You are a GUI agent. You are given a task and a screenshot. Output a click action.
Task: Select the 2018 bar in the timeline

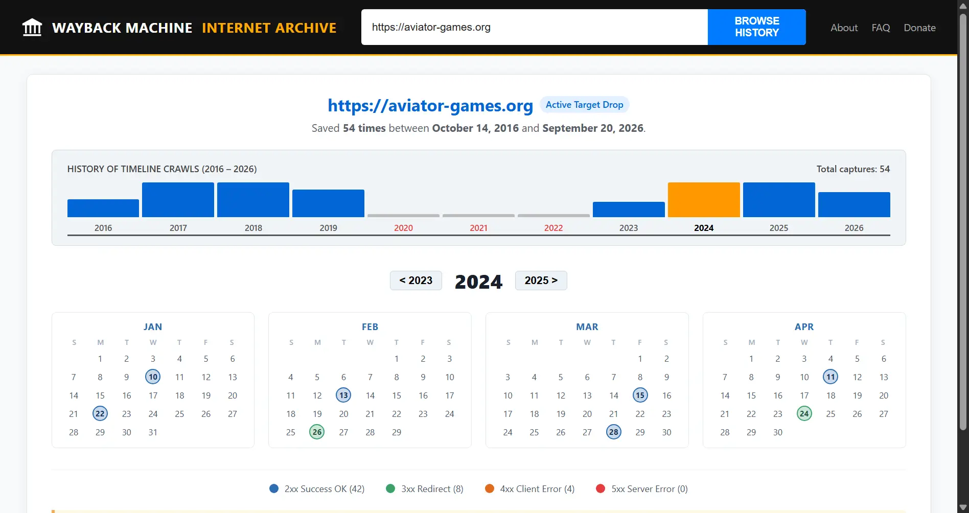pyautogui.click(x=253, y=200)
